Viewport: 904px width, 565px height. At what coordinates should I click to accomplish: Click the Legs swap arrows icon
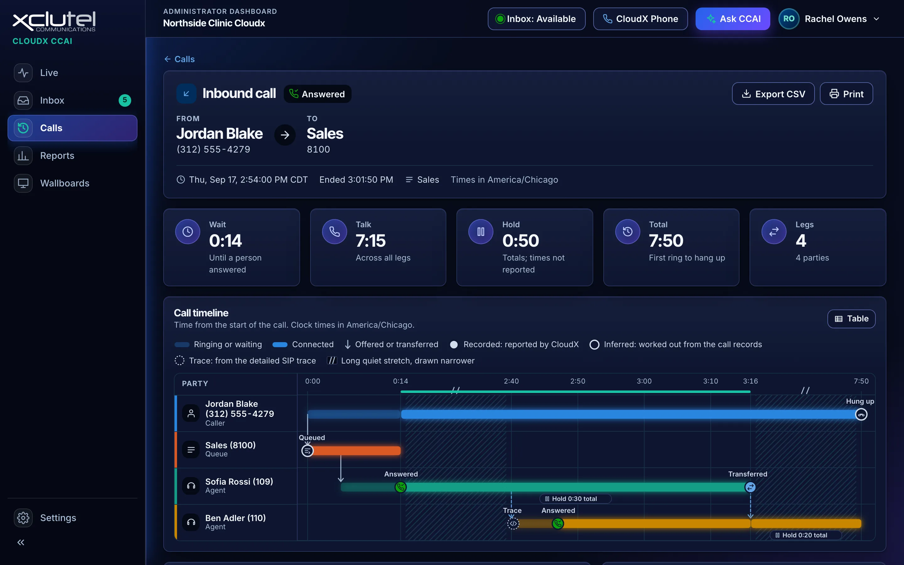point(774,232)
